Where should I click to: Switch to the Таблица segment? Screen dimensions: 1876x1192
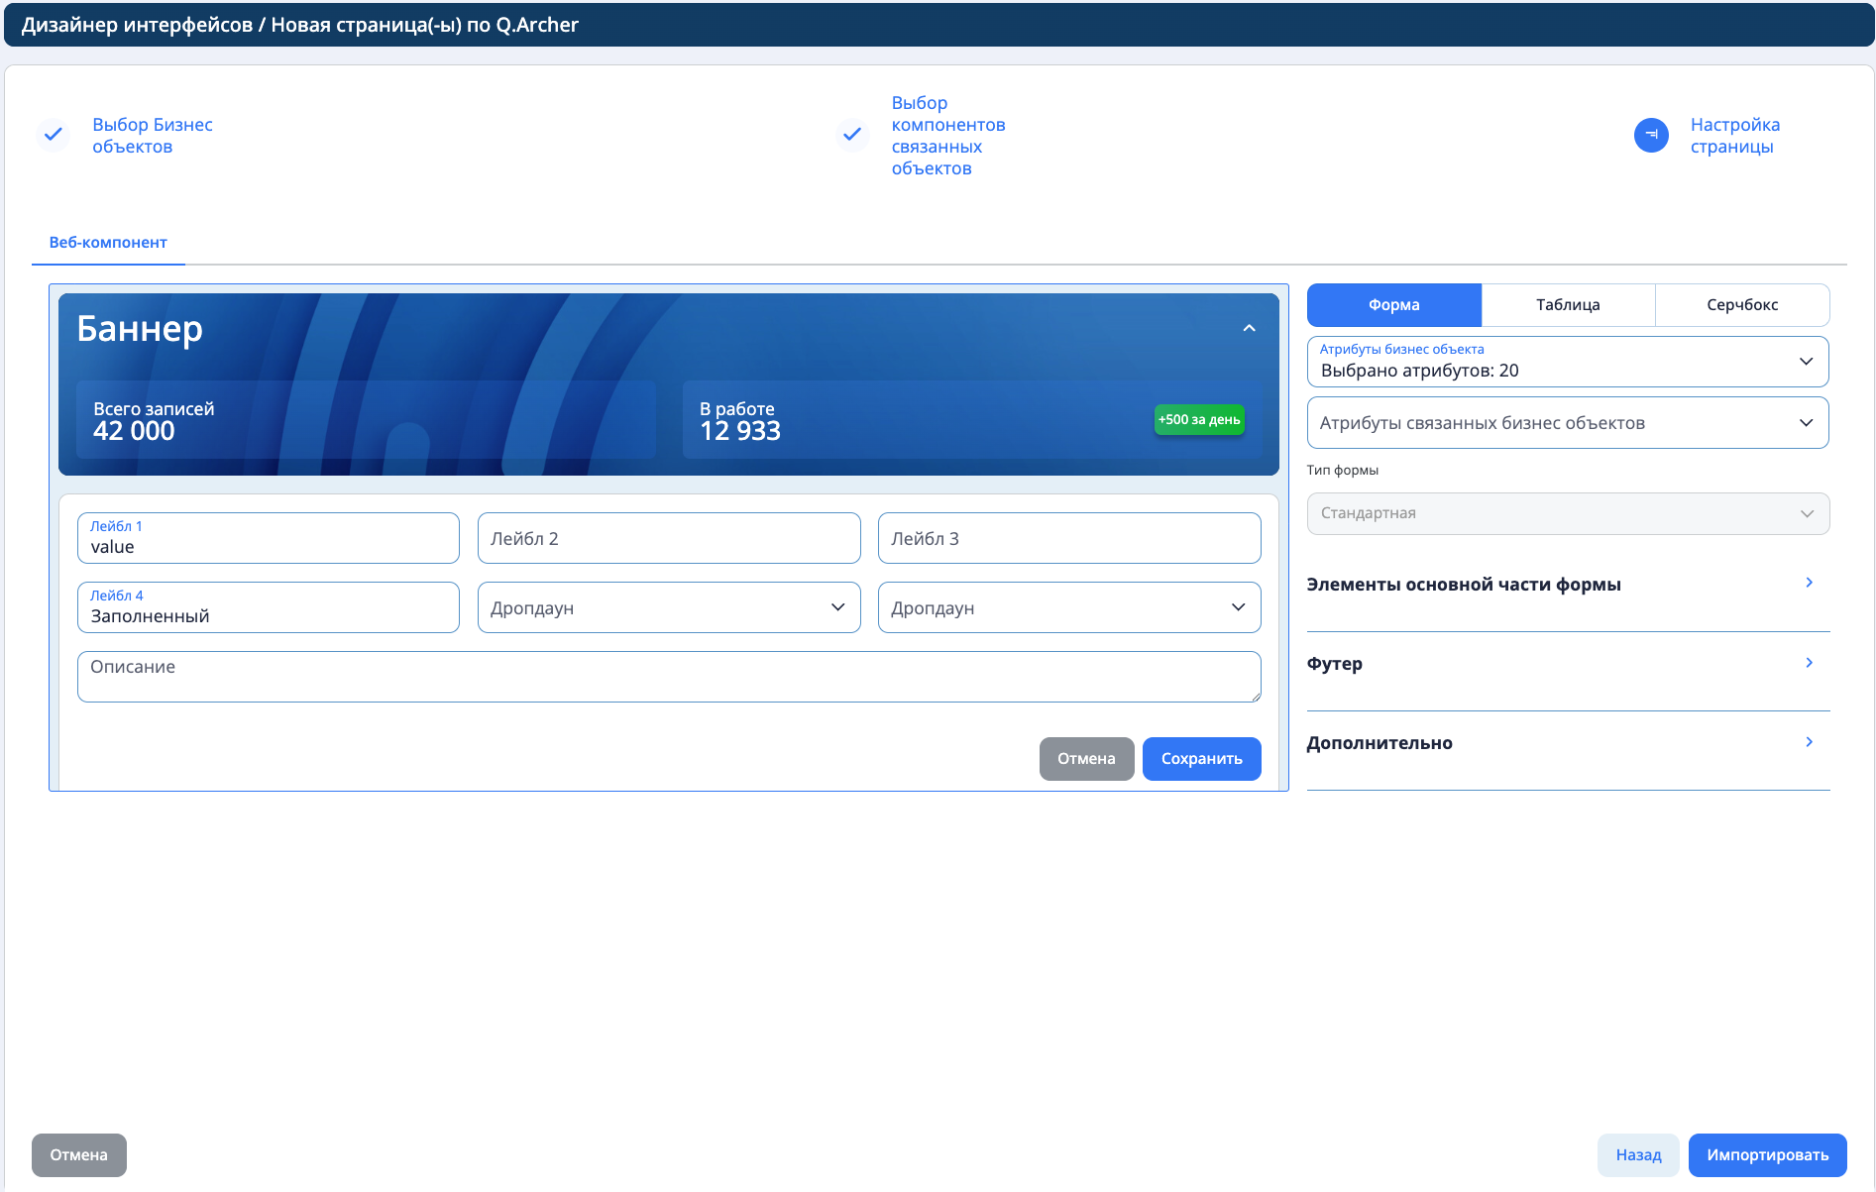pos(1568,305)
